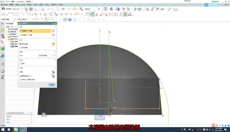Enable the Reference checkbox under Driving section
Viewport: 230px width, 132px height.
20,63
